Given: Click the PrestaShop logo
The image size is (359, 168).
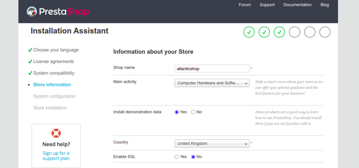Looking at the screenshot, I should pos(58,12).
